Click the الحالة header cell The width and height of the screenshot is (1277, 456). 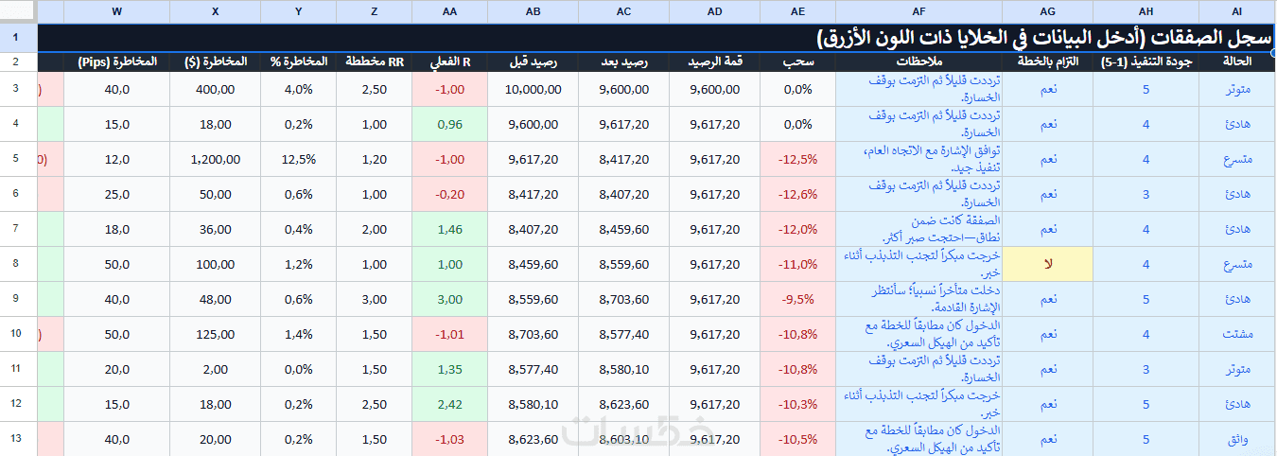[x=1237, y=61]
